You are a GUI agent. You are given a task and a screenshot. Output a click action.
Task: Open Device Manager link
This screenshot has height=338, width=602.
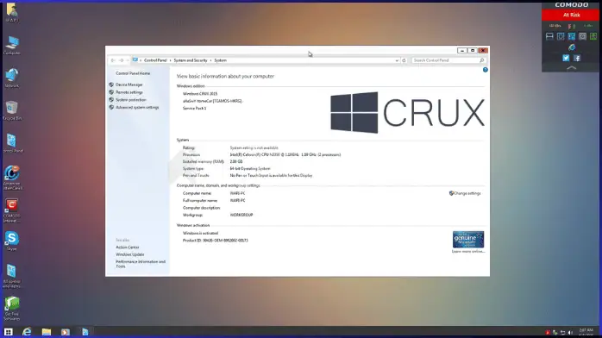coord(129,84)
